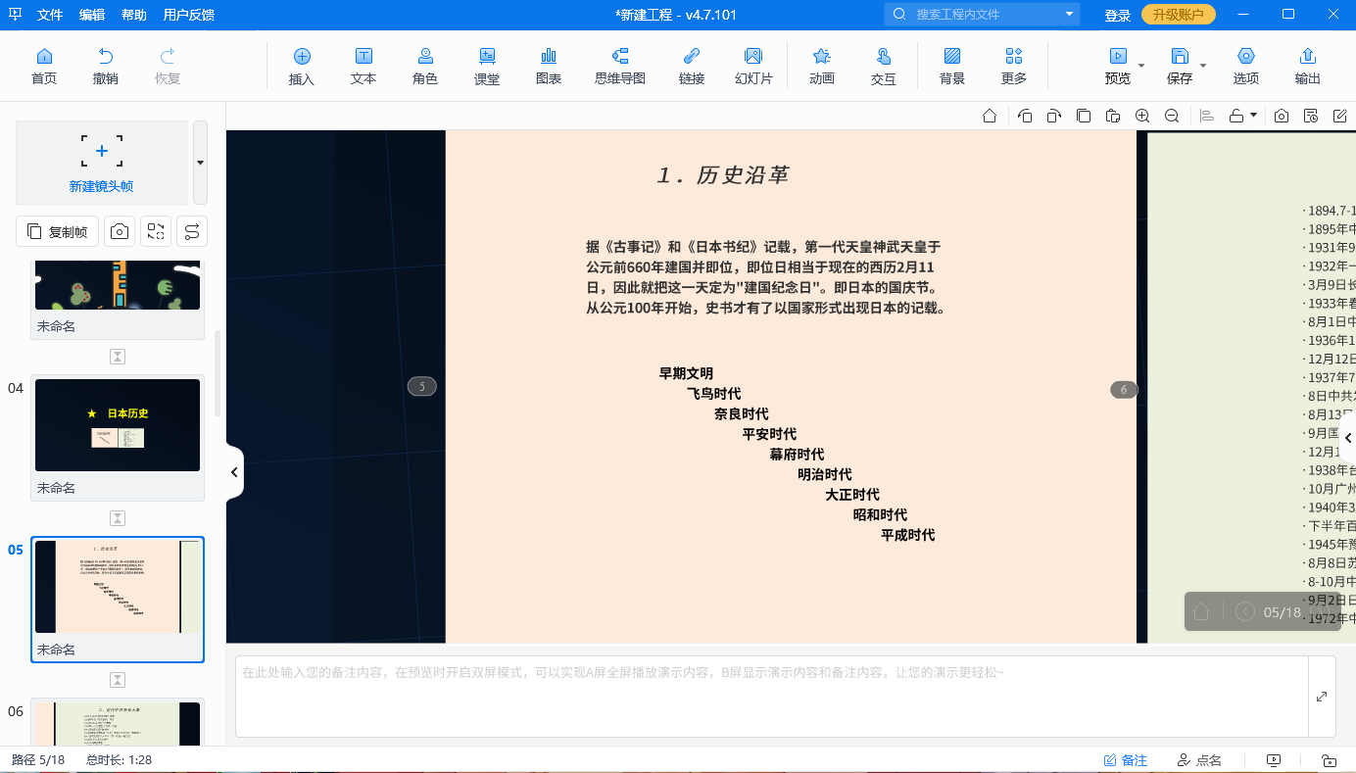Export with the 输出 button
1356x773 pixels.
click(x=1308, y=66)
